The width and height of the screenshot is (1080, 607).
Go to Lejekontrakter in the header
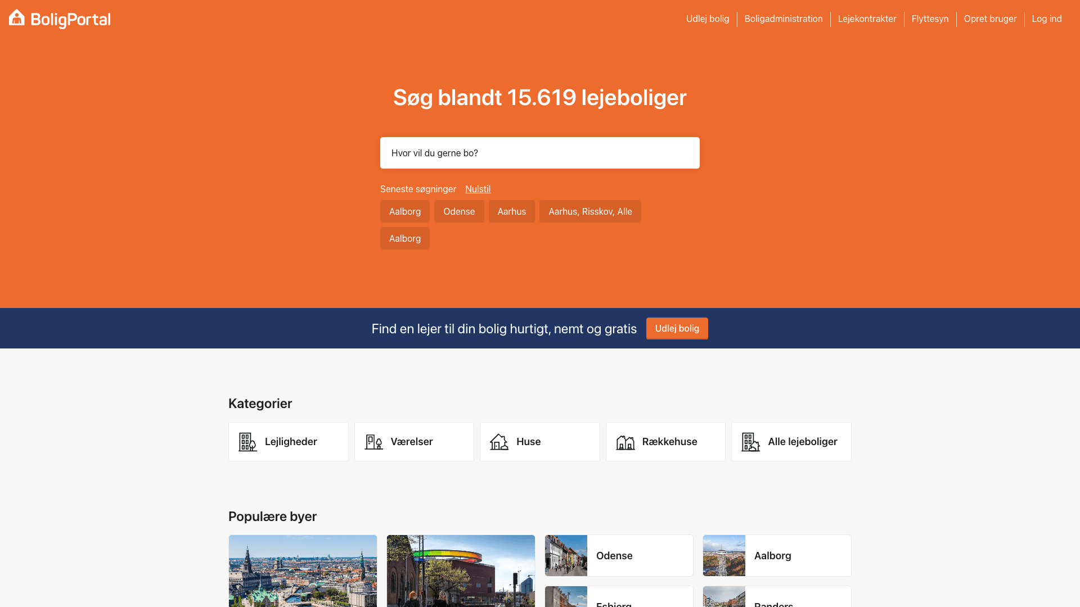click(867, 19)
